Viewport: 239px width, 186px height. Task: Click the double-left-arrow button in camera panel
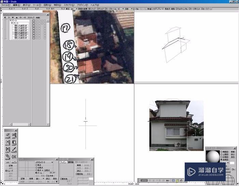pyautogui.click(x=48, y=182)
